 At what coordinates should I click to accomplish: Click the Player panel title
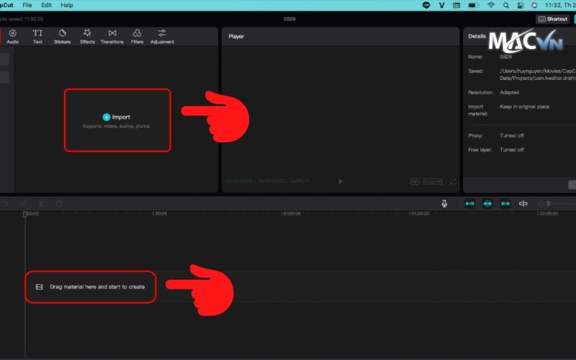click(236, 37)
